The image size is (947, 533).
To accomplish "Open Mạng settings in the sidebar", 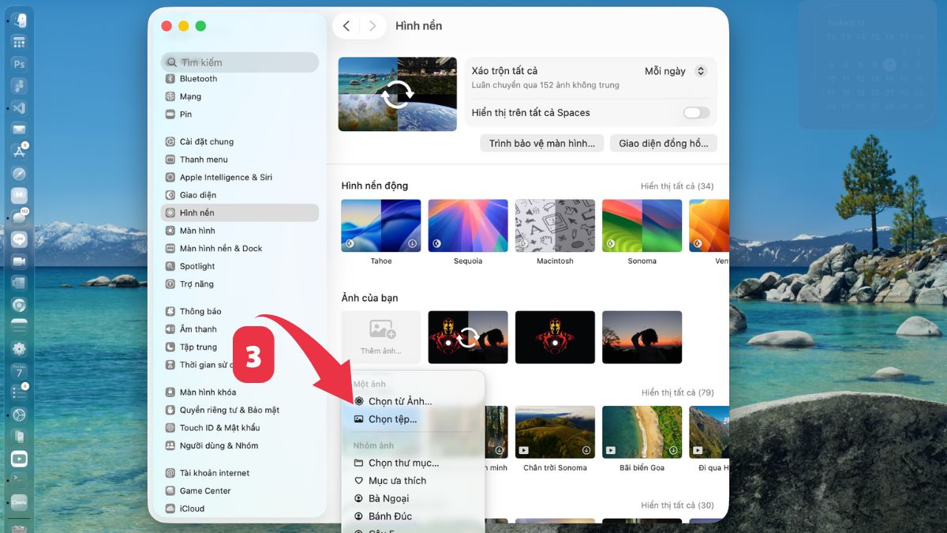I will click(193, 96).
